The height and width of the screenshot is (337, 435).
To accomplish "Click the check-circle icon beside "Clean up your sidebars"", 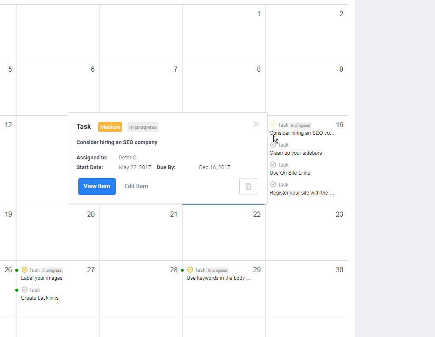I will click(x=273, y=145).
